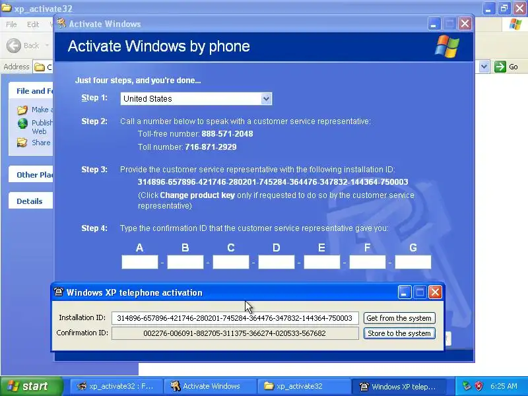Minimize the Windows XP telephone activation window

tap(405, 292)
